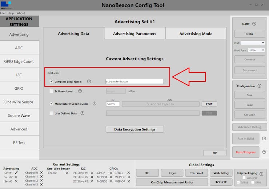This screenshot has height=189, width=269.
Task: Toggle the QFN18 chip packaging checkbox
Action: tap(238, 182)
